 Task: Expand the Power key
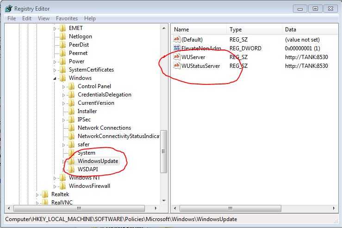click(x=55, y=62)
